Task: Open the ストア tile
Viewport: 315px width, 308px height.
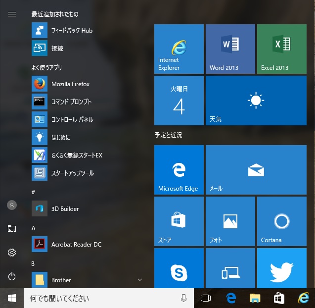Action: 179,221
